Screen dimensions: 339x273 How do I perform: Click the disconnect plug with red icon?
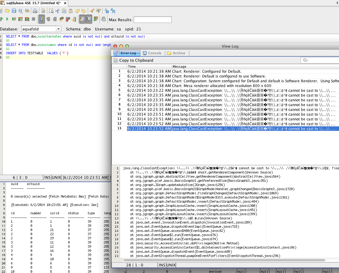pyautogui.click(x=68, y=19)
